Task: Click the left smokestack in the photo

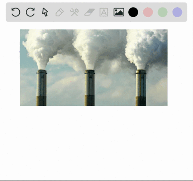Action: [x=41, y=88]
